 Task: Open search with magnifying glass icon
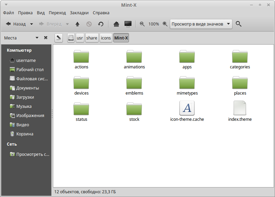[x=239, y=24]
